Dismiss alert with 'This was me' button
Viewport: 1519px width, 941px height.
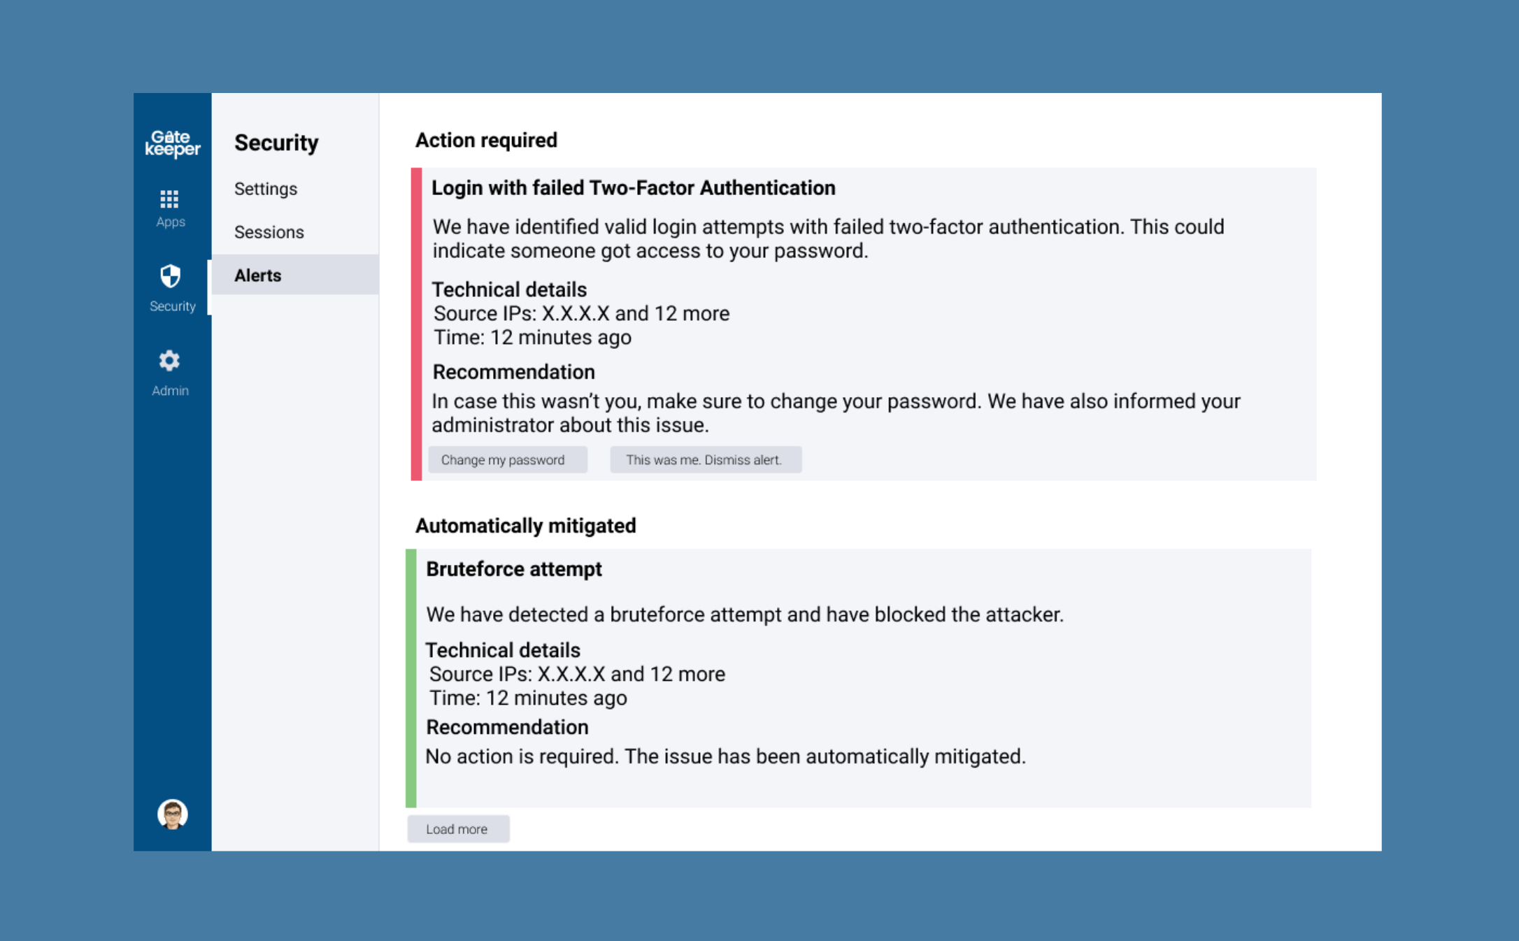(x=706, y=460)
